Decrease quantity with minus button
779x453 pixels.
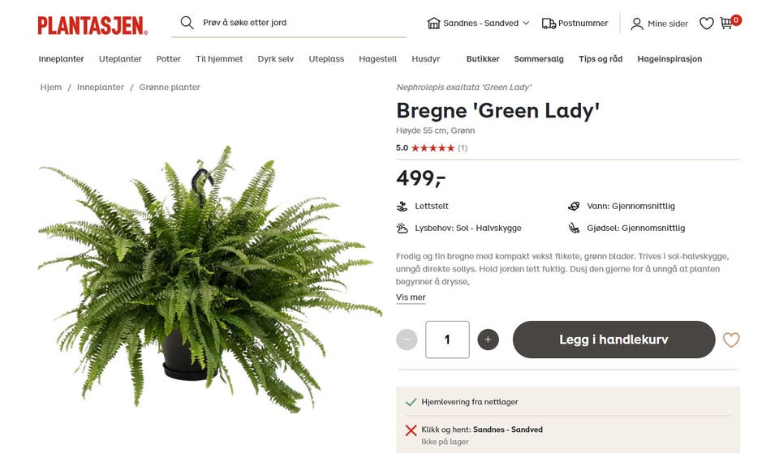coord(407,340)
